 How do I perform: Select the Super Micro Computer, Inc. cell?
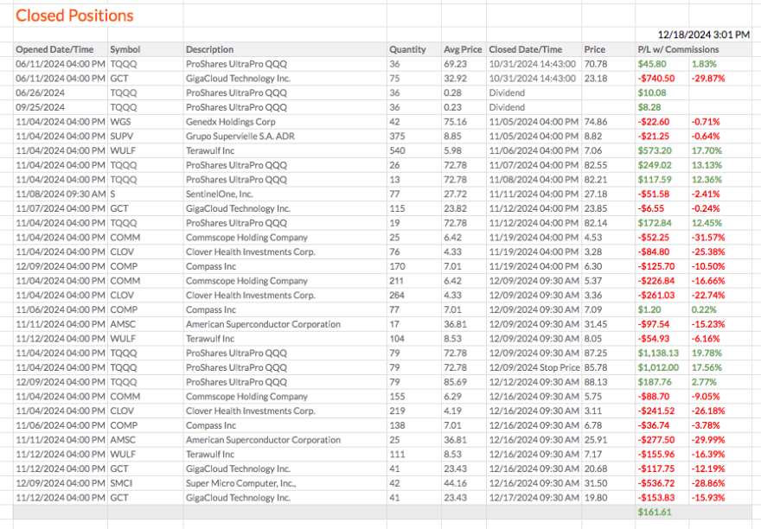coord(240,483)
